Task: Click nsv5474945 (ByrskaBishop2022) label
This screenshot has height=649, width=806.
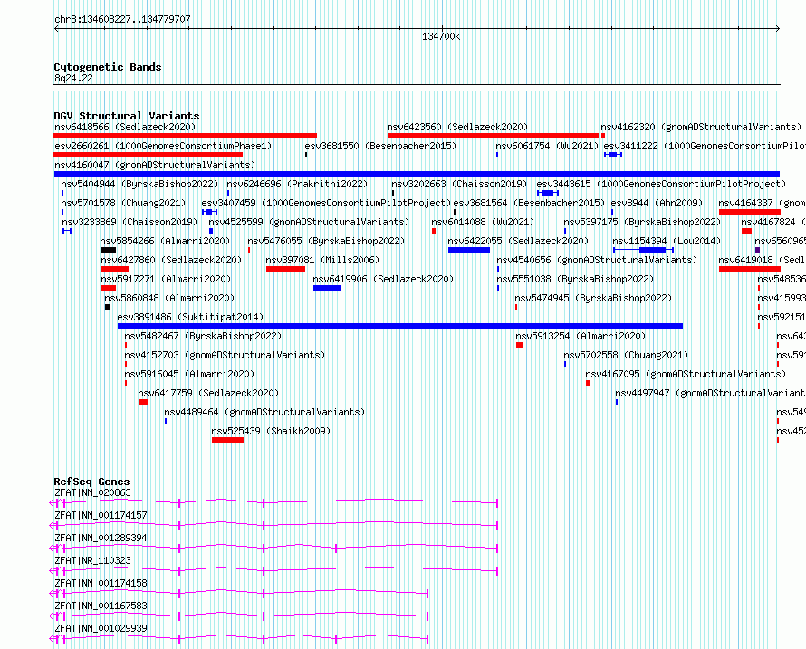Action: 593,298
